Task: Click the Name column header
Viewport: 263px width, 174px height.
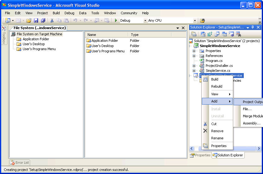Action: pos(106,35)
